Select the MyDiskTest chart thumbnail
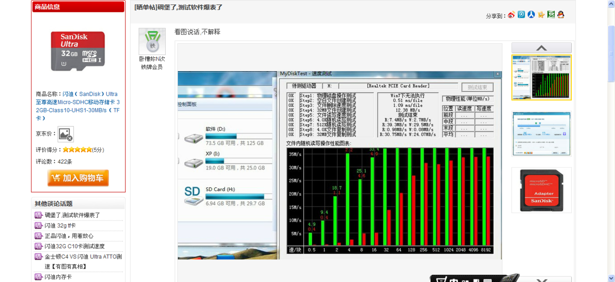 coord(541,77)
